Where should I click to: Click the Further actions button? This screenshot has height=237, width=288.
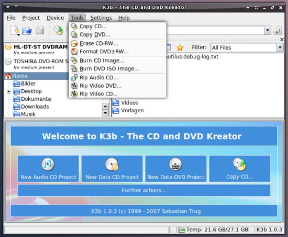coord(144,191)
